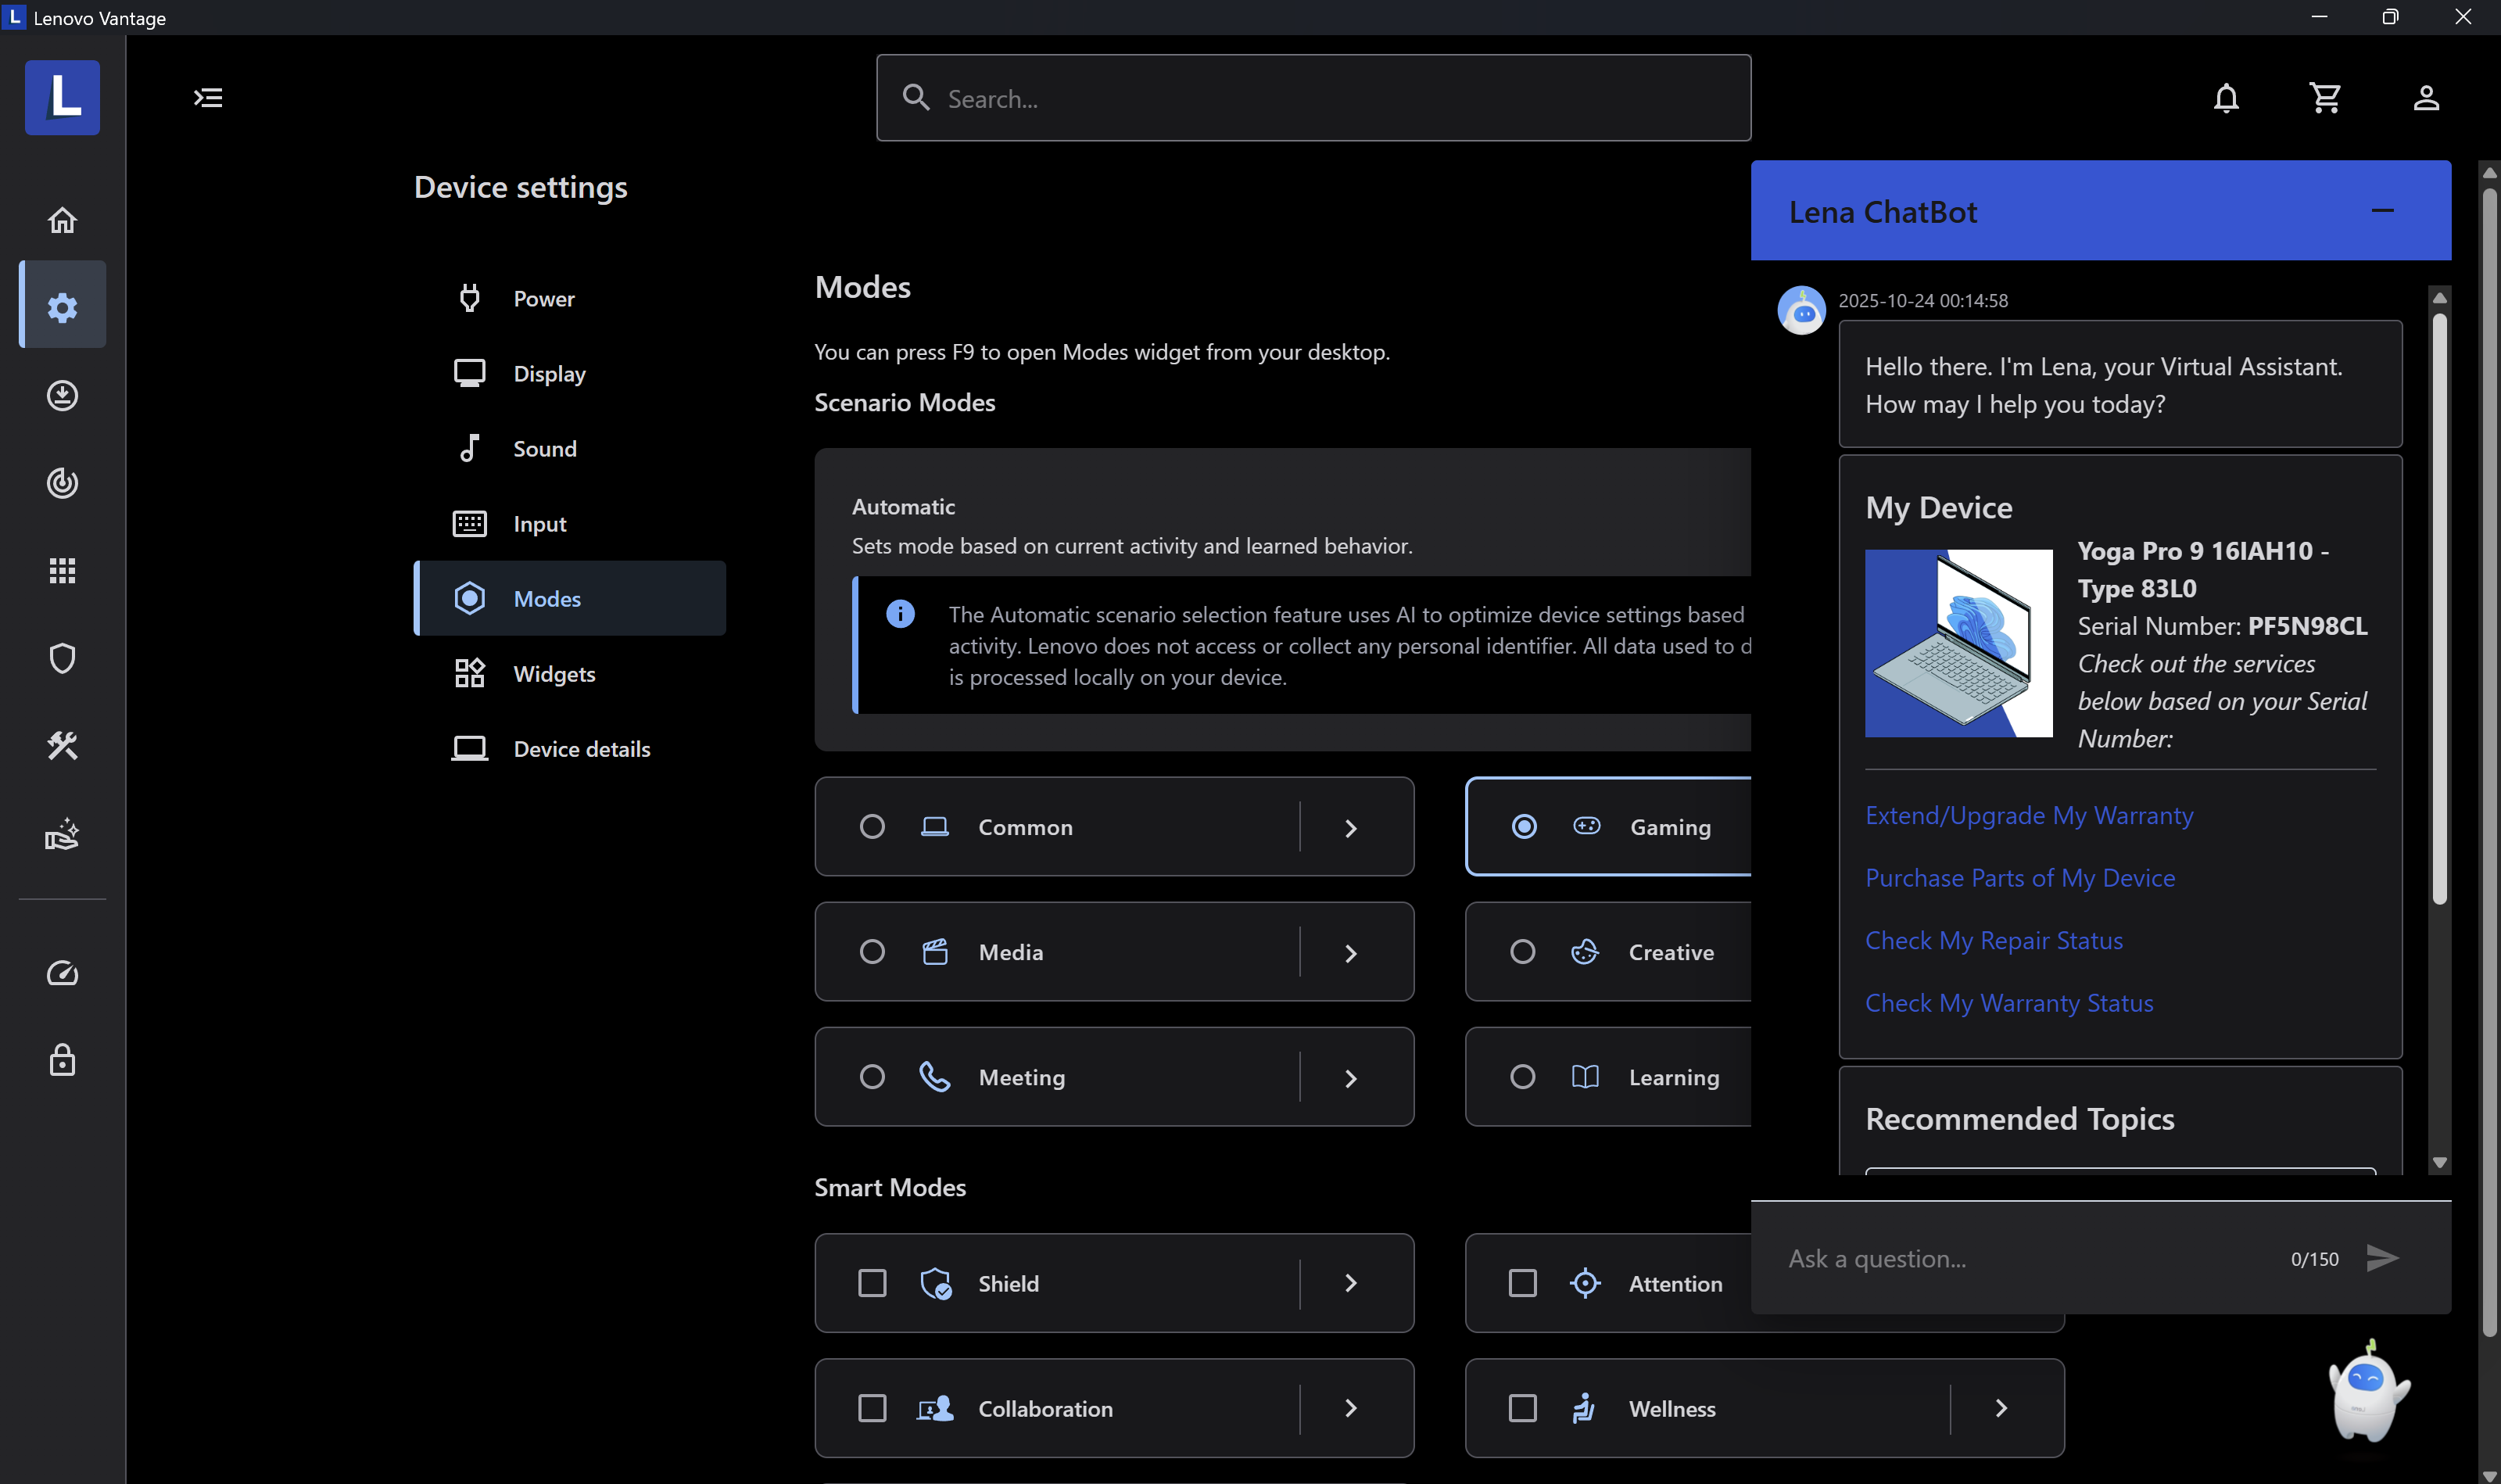Image resolution: width=2501 pixels, height=1484 pixels.
Task: Select the Common scenario mode radio
Action: tap(872, 827)
